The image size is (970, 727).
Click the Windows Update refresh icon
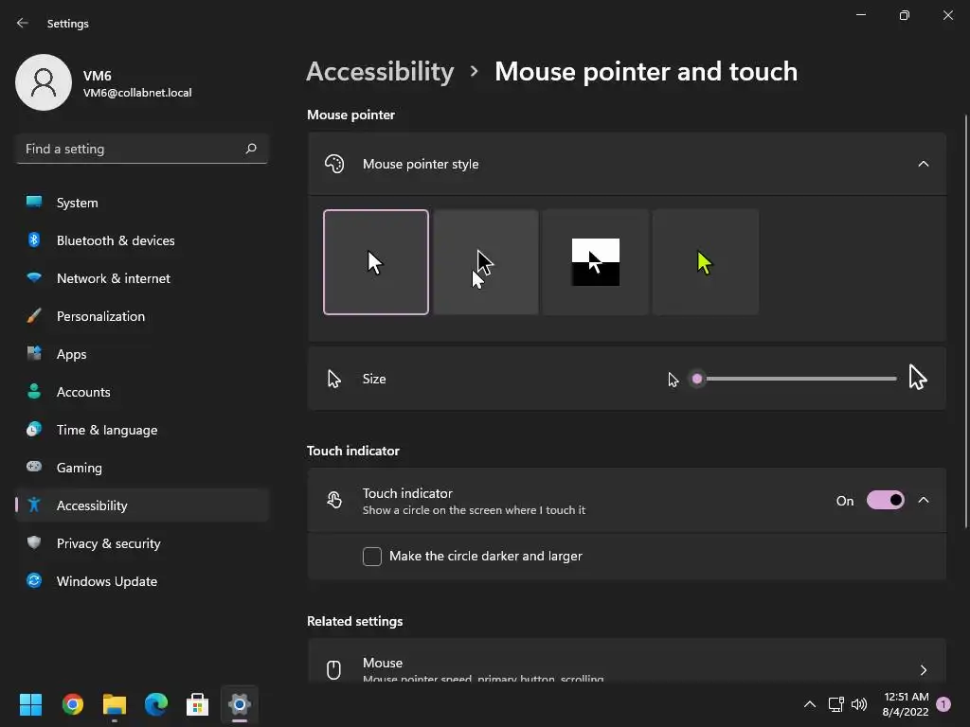[x=34, y=580]
